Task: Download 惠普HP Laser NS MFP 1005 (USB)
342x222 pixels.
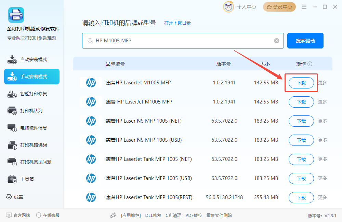Action: [x=301, y=140]
